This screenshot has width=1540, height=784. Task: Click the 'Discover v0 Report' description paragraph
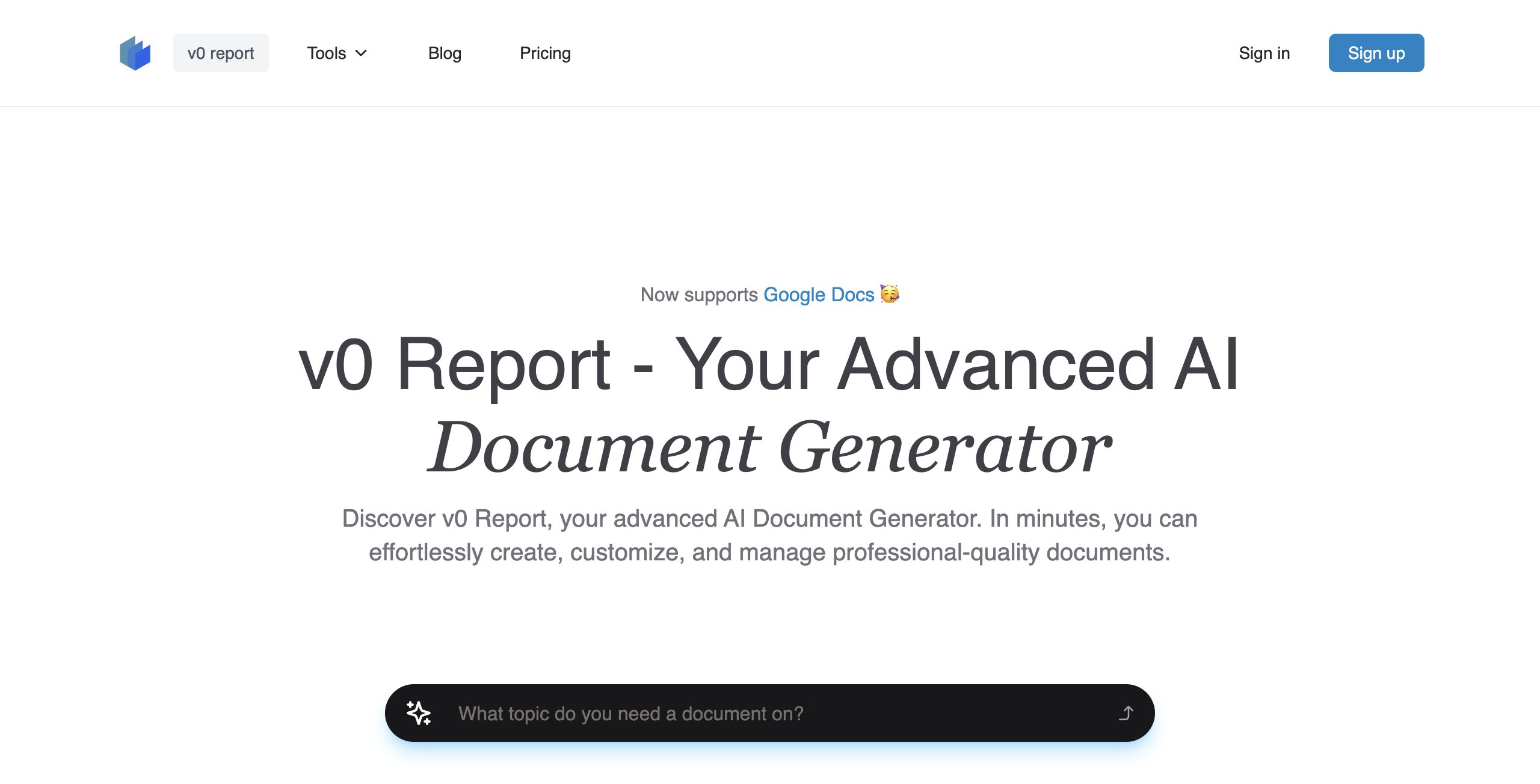[x=770, y=535]
